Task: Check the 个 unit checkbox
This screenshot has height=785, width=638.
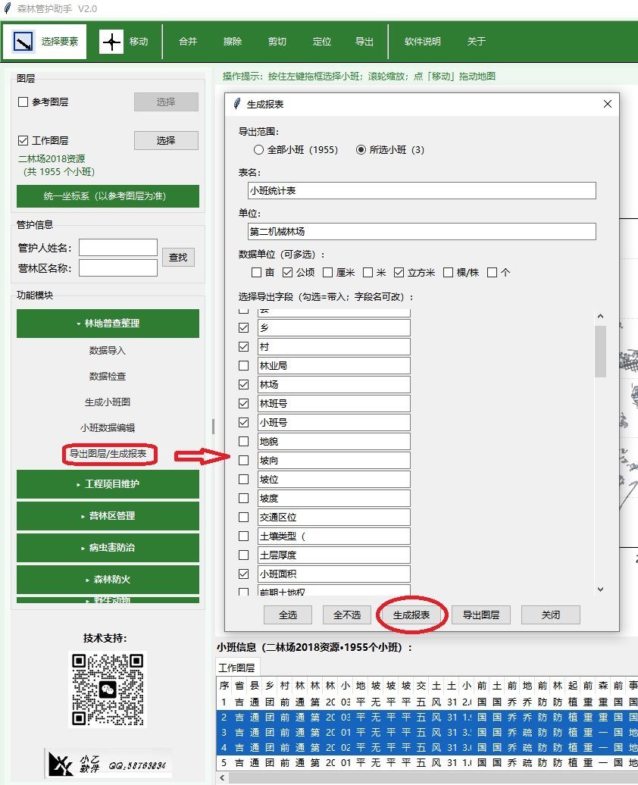Action: pos(493,272)
